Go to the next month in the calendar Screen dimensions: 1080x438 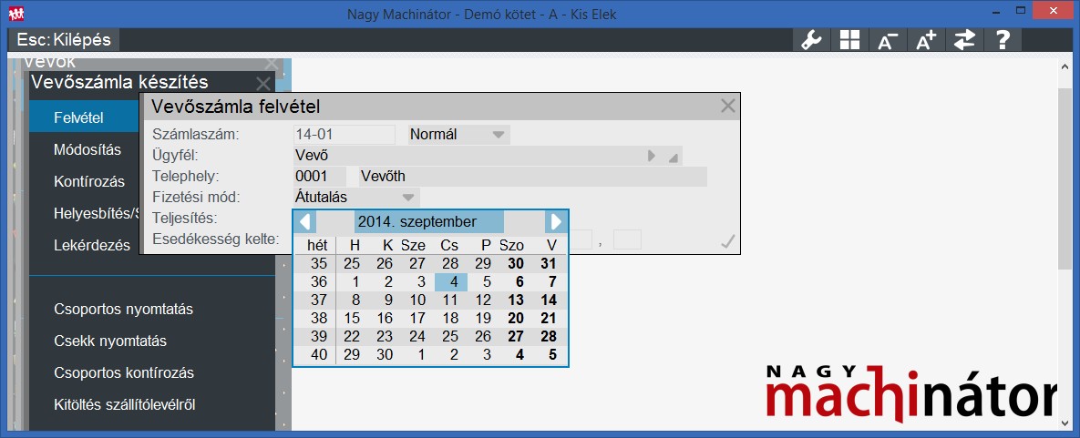[x=555, y=222]
